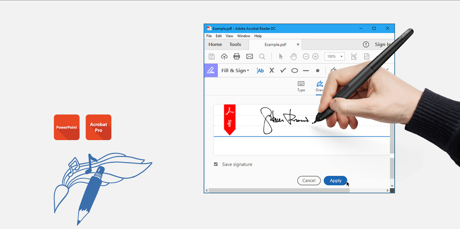Select the X cross-out annotation tool
The width and height of the screenshot is (460, 229).
(271, 70)
